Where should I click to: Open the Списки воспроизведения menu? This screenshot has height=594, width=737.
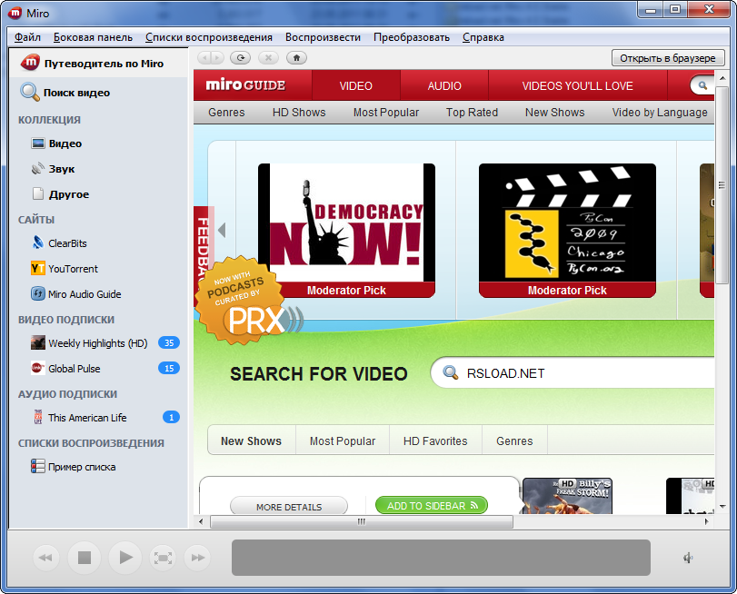point(209,37)
